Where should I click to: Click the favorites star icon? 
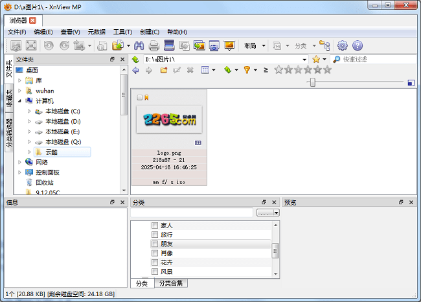316,60
